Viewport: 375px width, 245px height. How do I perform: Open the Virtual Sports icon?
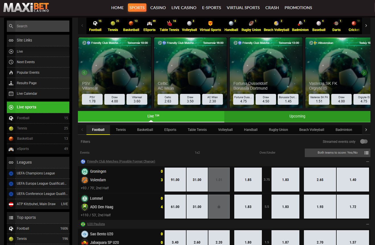tap(210, 24)
